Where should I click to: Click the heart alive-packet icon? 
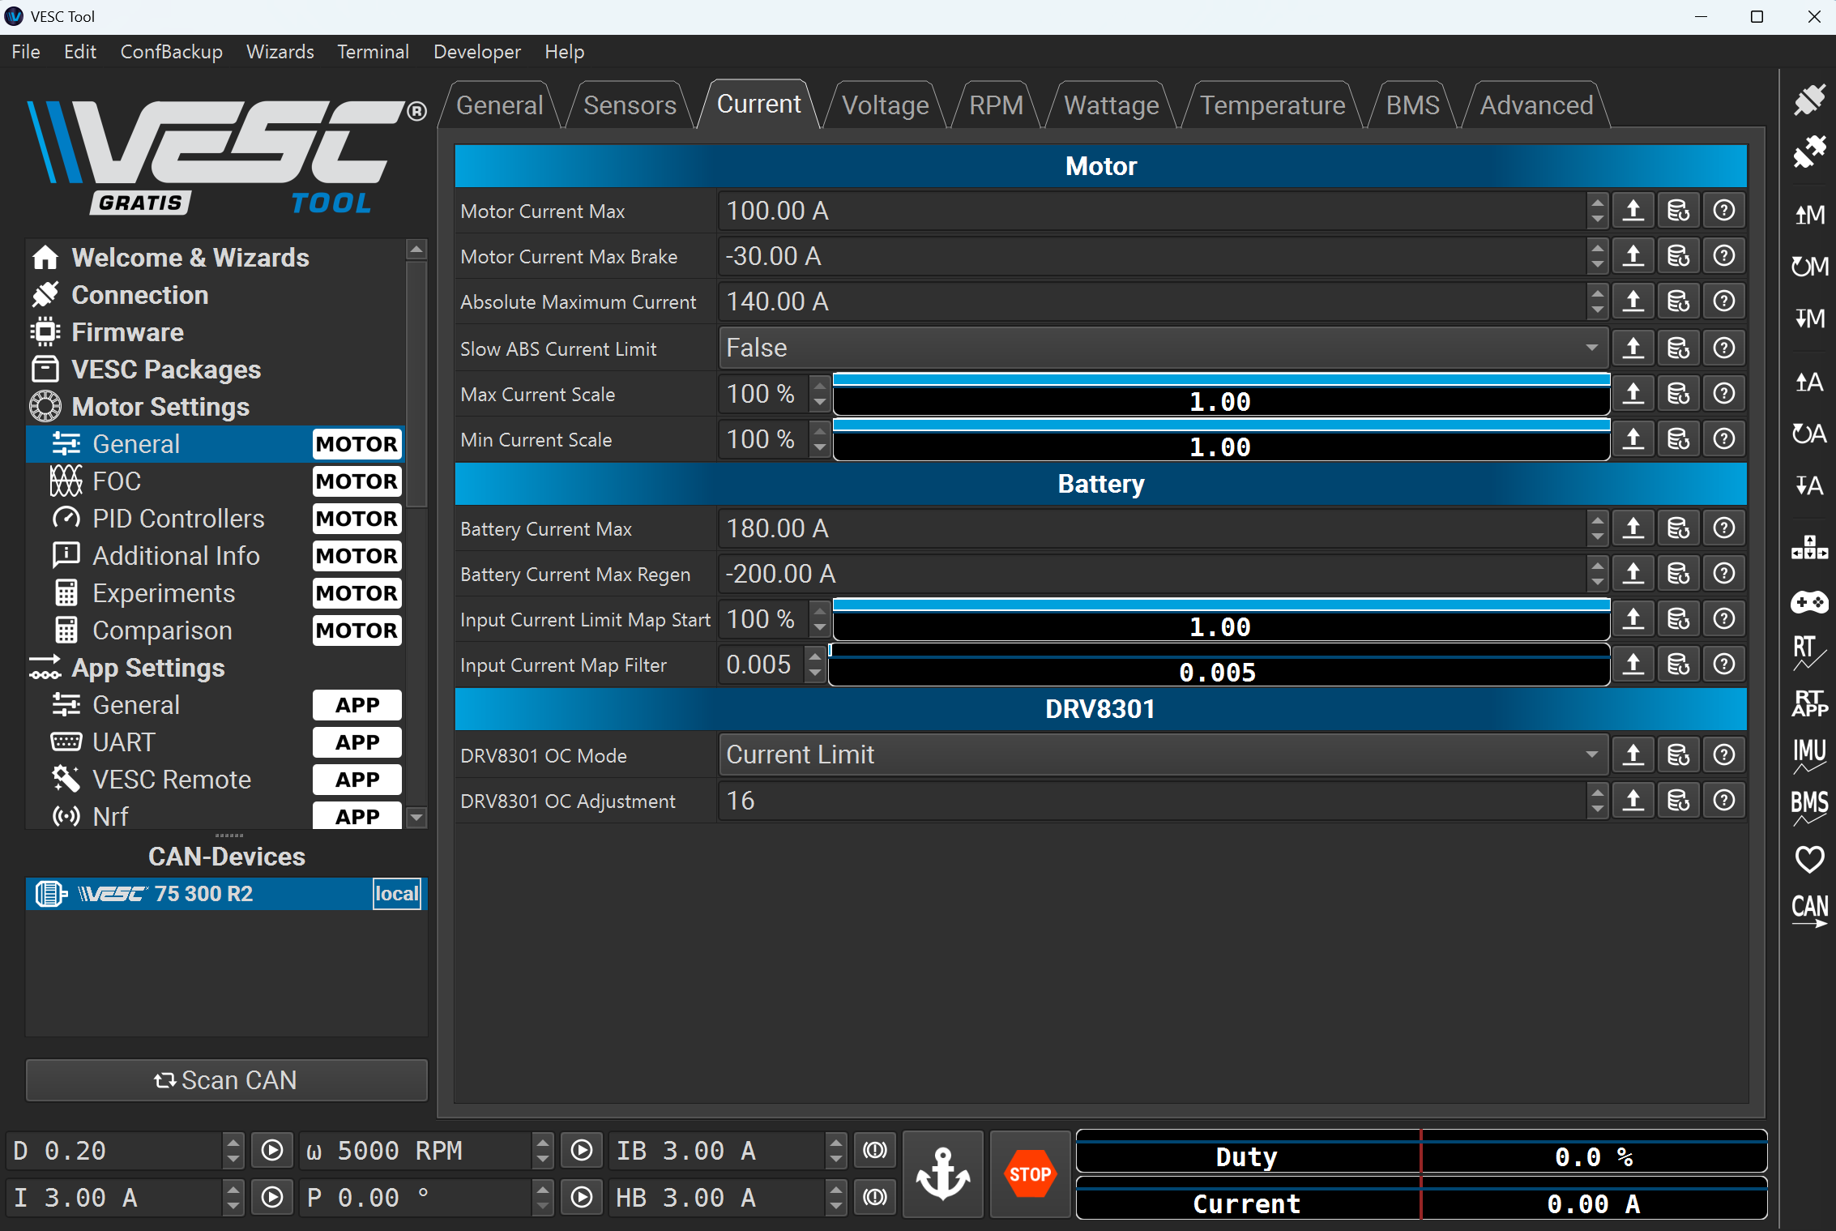click(1808, 859)
